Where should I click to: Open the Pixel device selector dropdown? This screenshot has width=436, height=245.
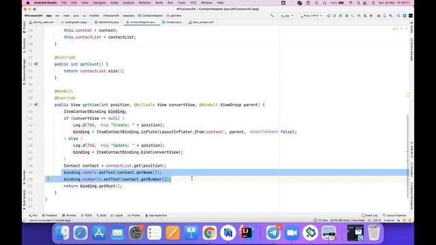coord(311,16)
